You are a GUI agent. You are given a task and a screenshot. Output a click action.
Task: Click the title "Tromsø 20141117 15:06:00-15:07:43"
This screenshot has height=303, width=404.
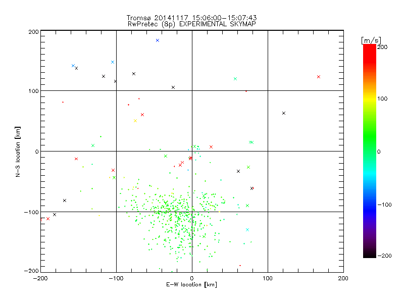pyautogui.click(x=191, y=18)
